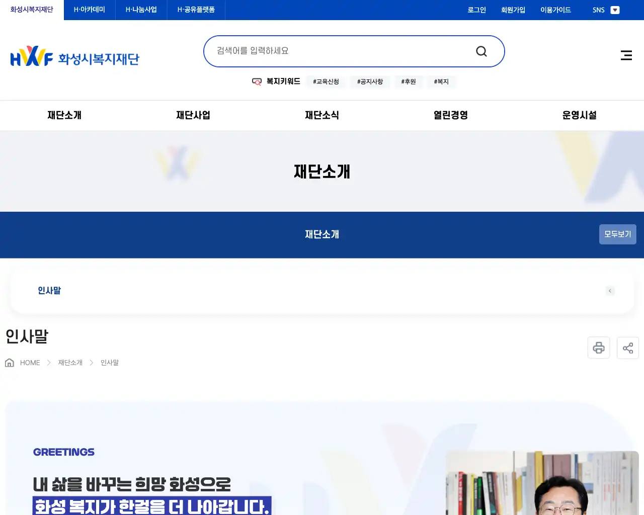Open the 인사말 section chevron on the right

coord(610,291)
